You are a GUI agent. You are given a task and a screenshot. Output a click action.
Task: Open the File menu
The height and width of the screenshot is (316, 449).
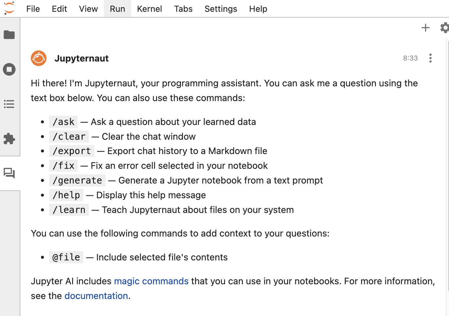33,9
